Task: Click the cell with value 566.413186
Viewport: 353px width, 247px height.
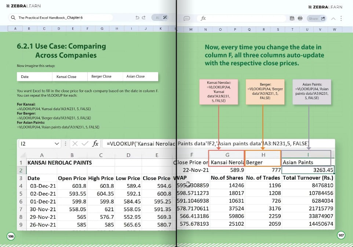Action: tap(193, 216)
